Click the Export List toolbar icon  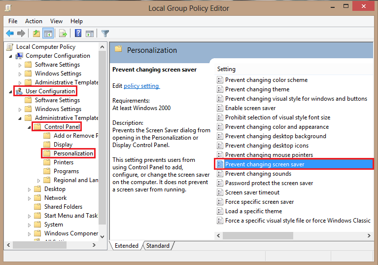[x=63, y=33]
